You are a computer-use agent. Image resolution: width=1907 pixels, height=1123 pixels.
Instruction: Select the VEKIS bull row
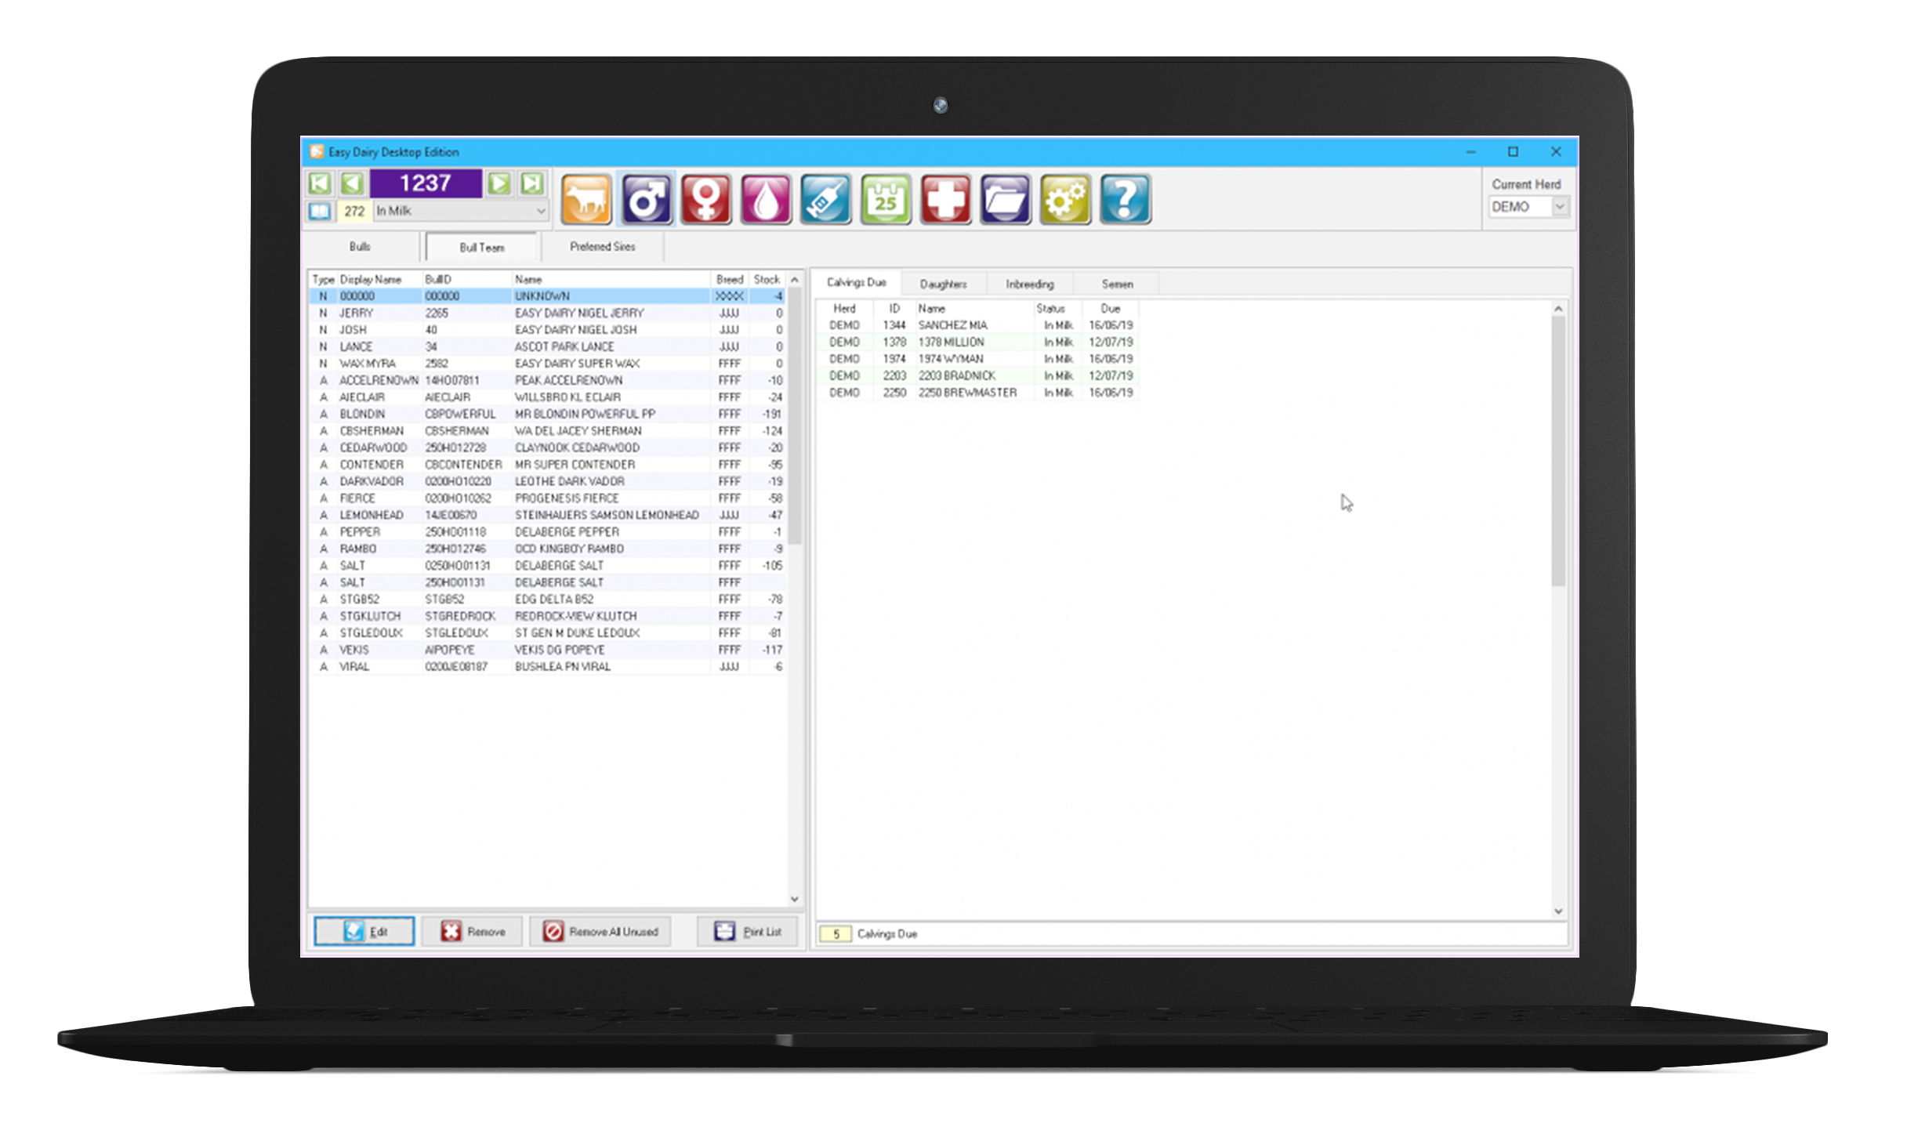547,650
